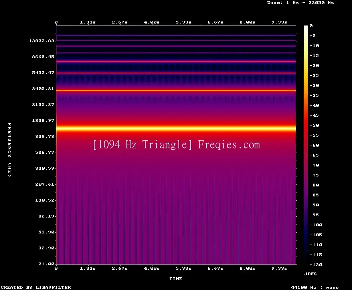Click the 0 dBFS scale label

311,26
